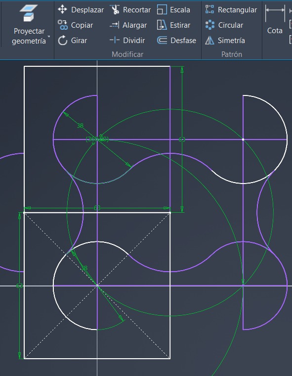Select the Cota dimension tool icon
292x376 pixels.
point(275,13)
